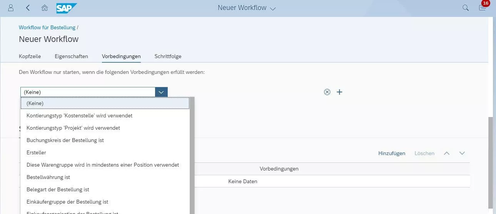This screenshot has width=496, height=214.
Task: Select Einkäufergruppe der Bestellung ist
Action: [x=105, y=202]
